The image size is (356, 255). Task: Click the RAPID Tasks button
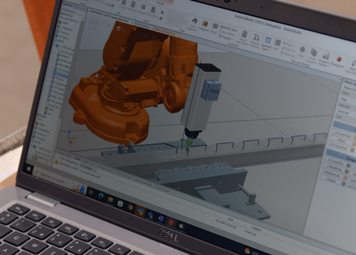coord(228,29)
